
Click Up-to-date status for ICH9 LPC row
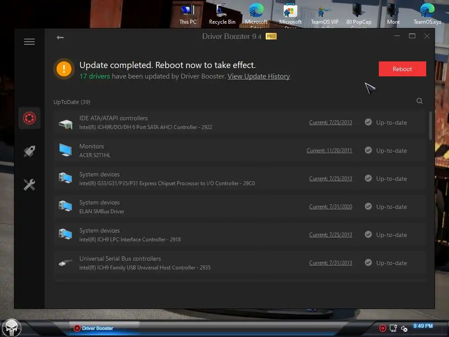pos(392,235)
